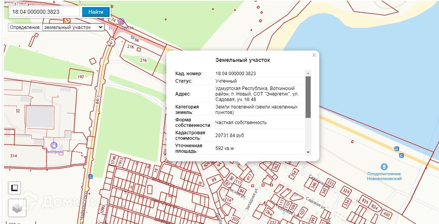Click the Земельный участок popup title

click(243, 60)
